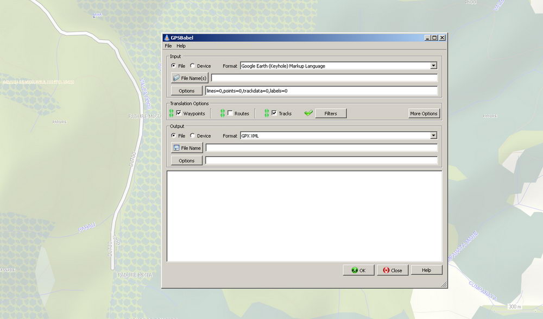
Task: Click the empty output options text field
Action: click(x=321, y=160)
